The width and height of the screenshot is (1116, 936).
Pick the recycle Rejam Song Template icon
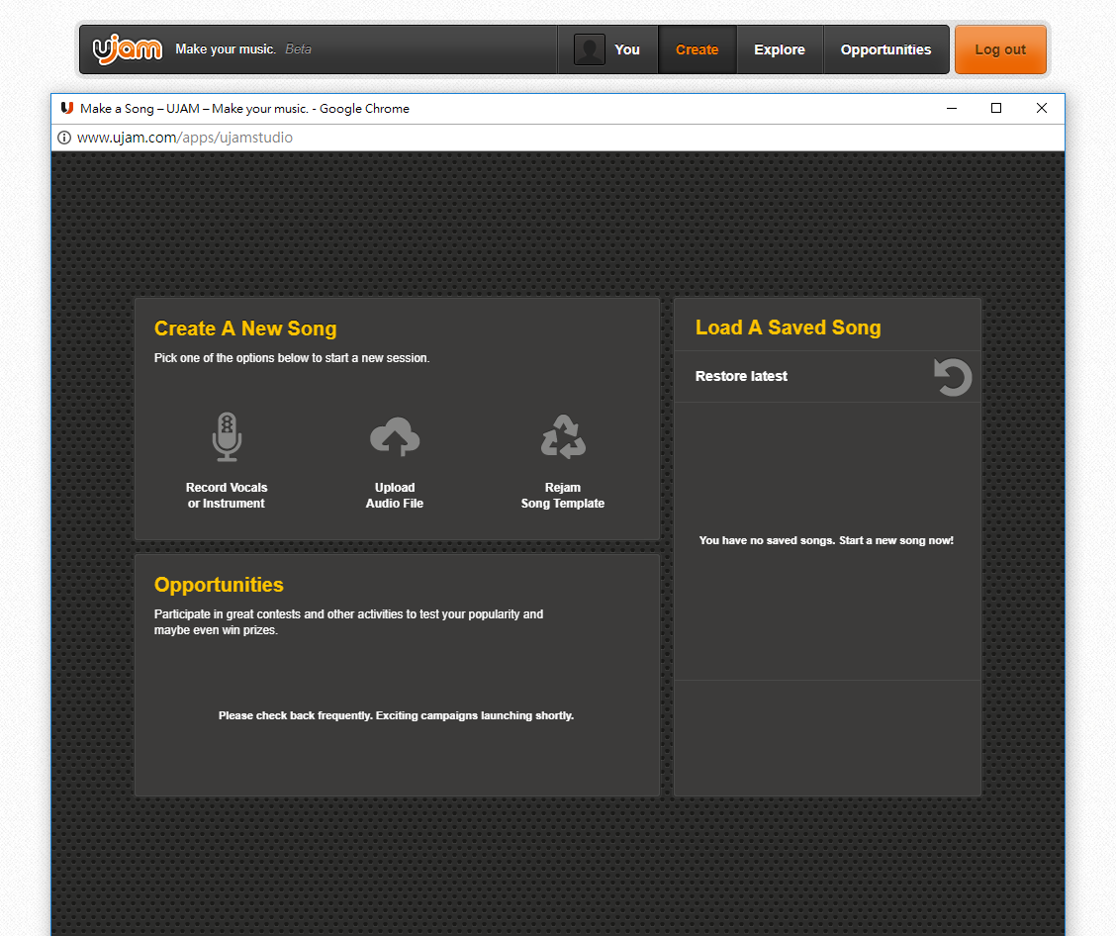tap(563, 436)
